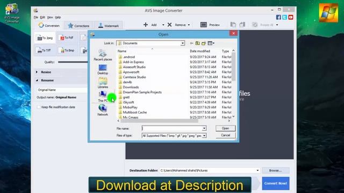Open the Rotate All dropdown arrow
Image resolution: width=344 pixels, height=193 pixels.
(277, 25)
